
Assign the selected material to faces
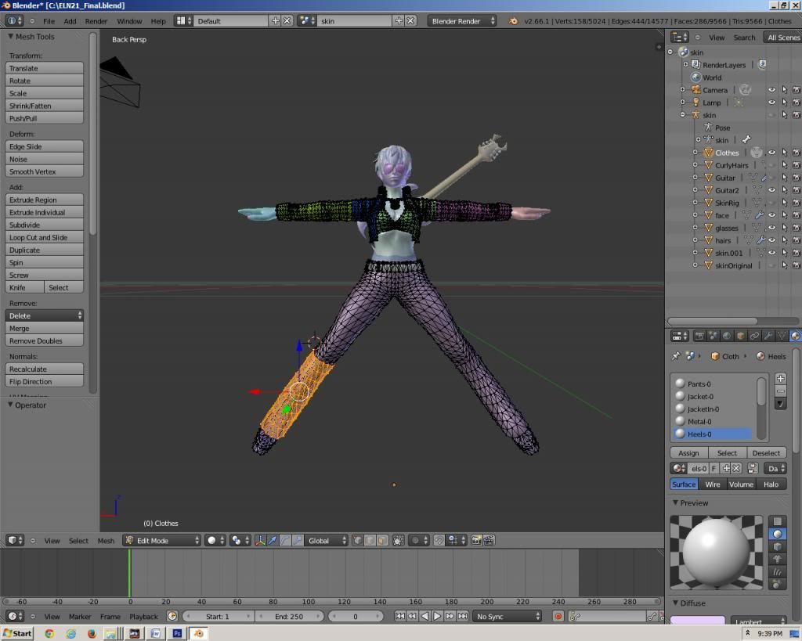coord(688,452)
